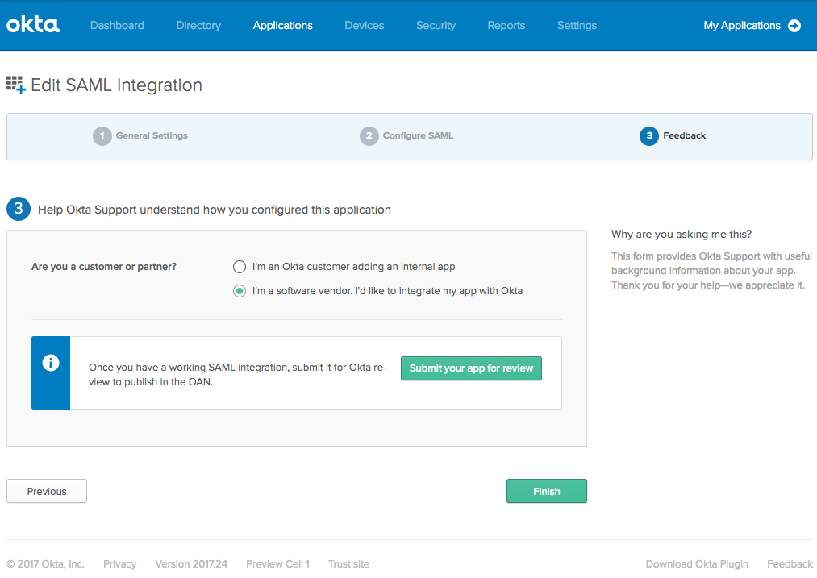Click the Okta logo
The height and width of the screenshot is (578, 817).
click(x=33, y=25)
